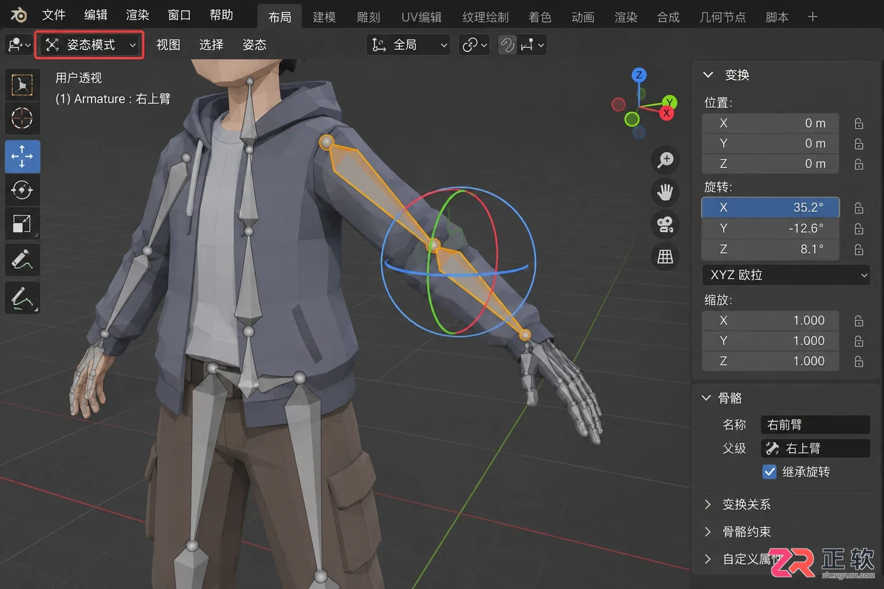The height and width of the screenshot is (589, 884).
Task: Toggle the snapping magnet button
Action: click(x=507, y=45)
